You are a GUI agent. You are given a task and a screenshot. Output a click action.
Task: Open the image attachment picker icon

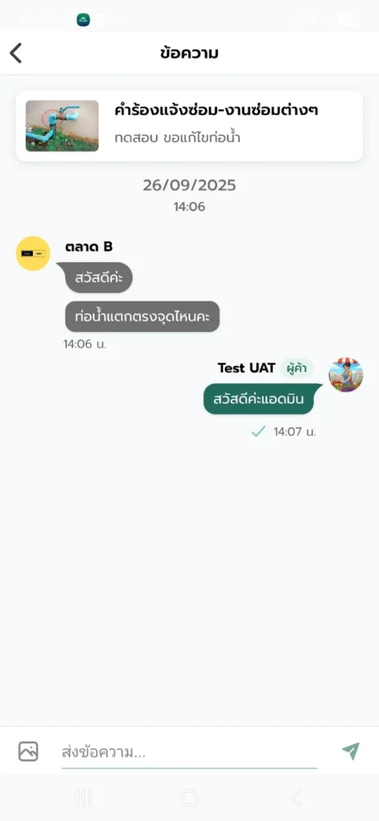(28, 751)
